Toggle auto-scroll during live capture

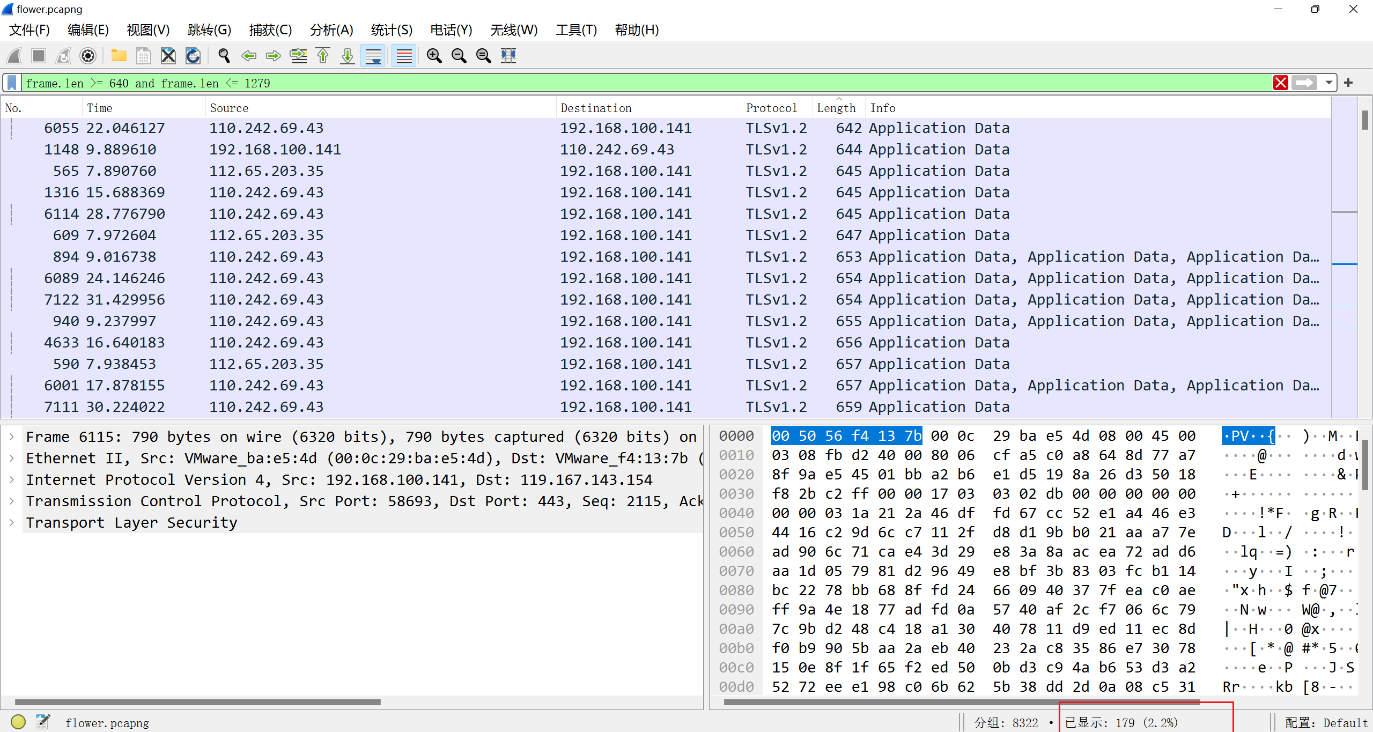tap(373, 56)
